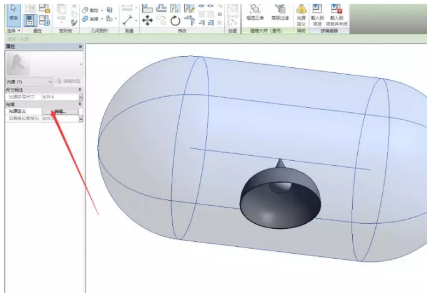Screen dimensions: 429x293
Task: Click the Move tool icon
Action: pos(147,20)
